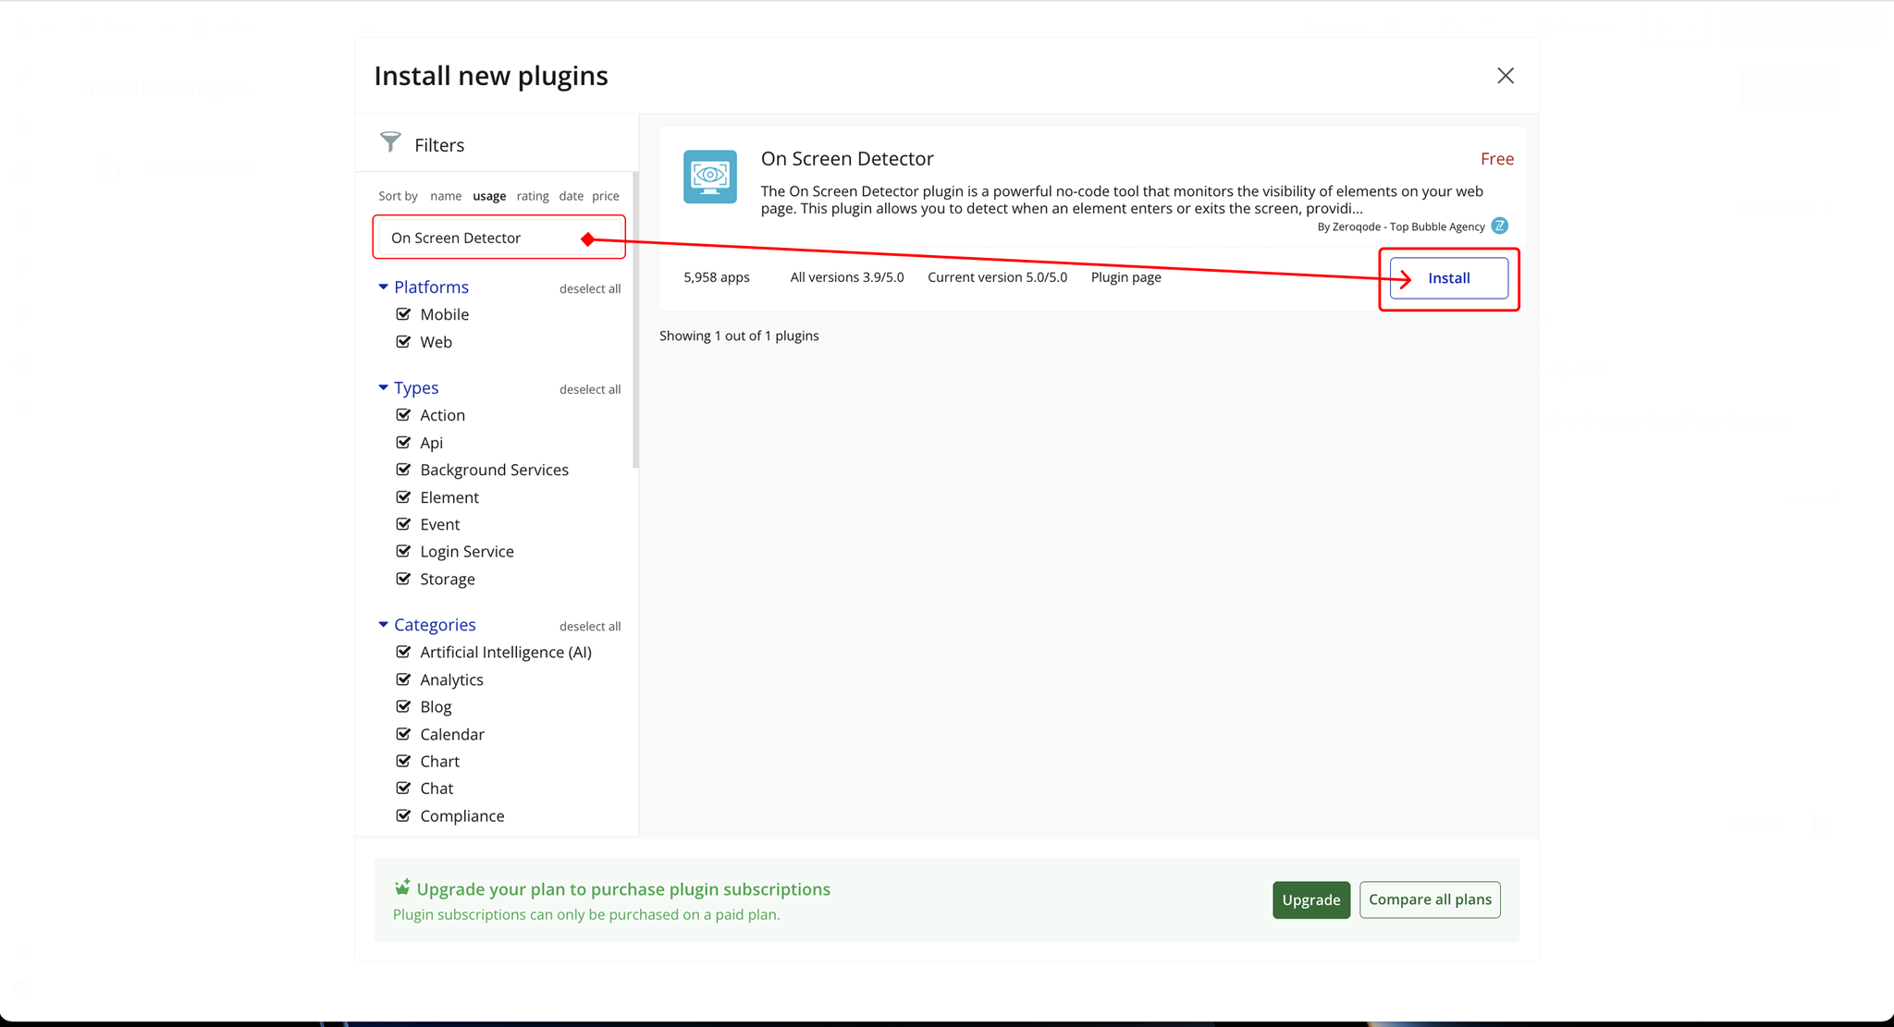The width and height of the screenshot is (1894, 1027).
Task: Open the Plugin page link
Action: 1125,277
